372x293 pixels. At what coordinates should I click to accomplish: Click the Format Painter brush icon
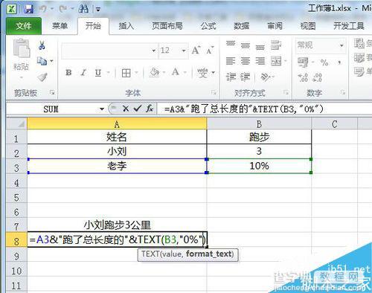click(x=42, y=77)
